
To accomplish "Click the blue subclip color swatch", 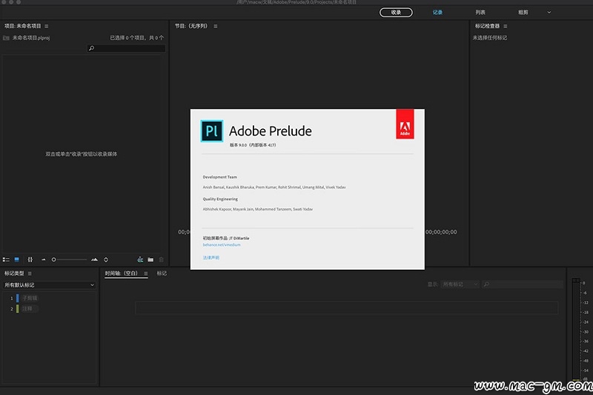I will click(x=17, y=298).
